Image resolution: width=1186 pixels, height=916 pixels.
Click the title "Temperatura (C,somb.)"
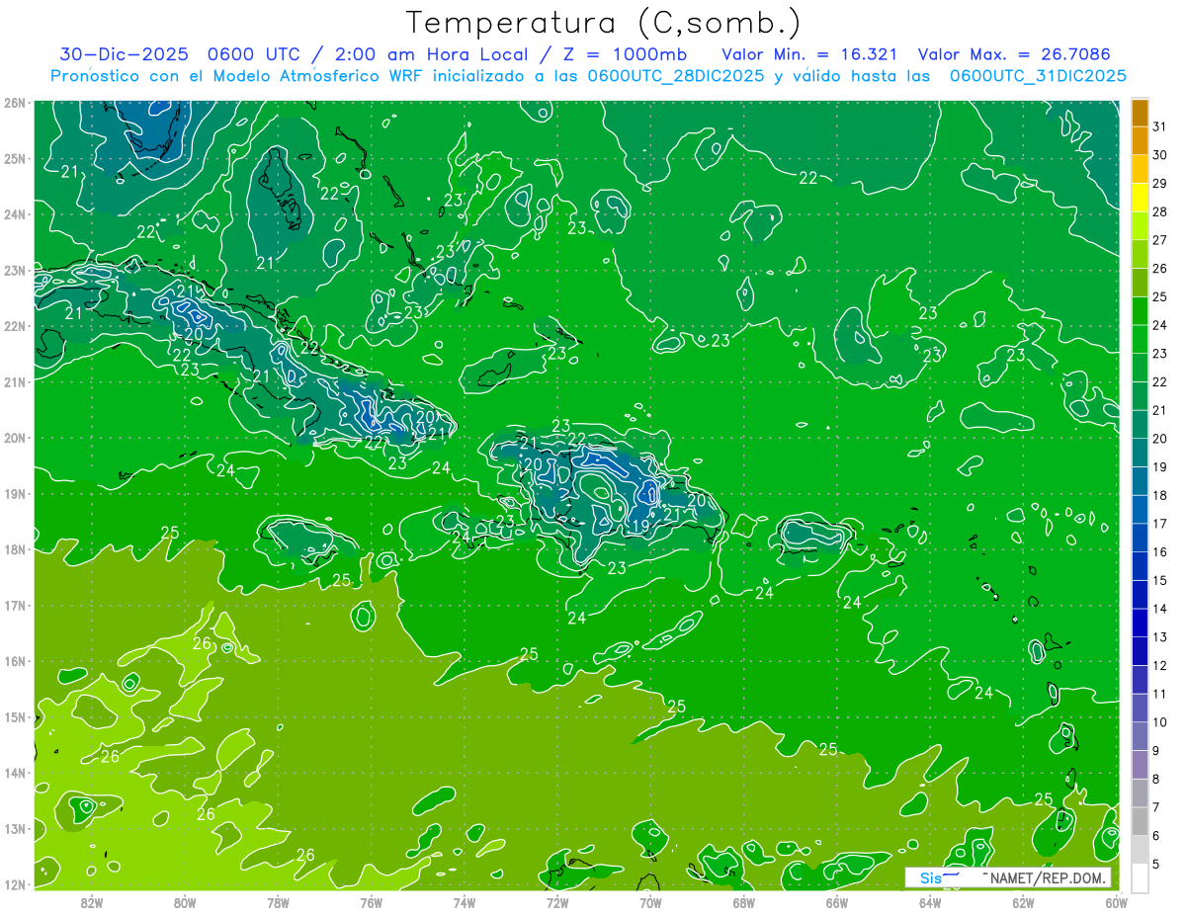(604, 24)
